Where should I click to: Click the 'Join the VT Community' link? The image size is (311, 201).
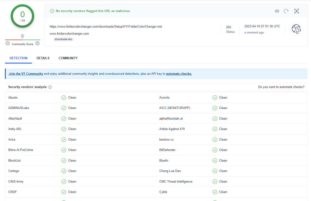pyautogui.click(x=26, y=74)
